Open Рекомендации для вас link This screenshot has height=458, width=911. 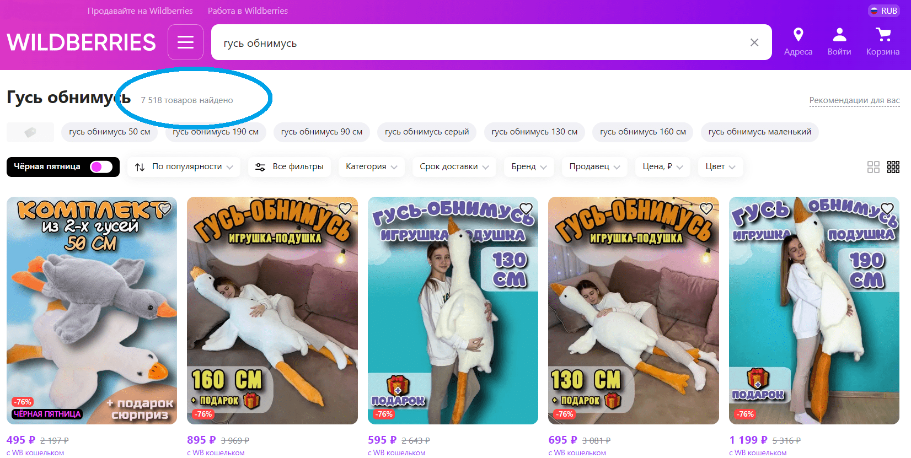tap(854, 100)
